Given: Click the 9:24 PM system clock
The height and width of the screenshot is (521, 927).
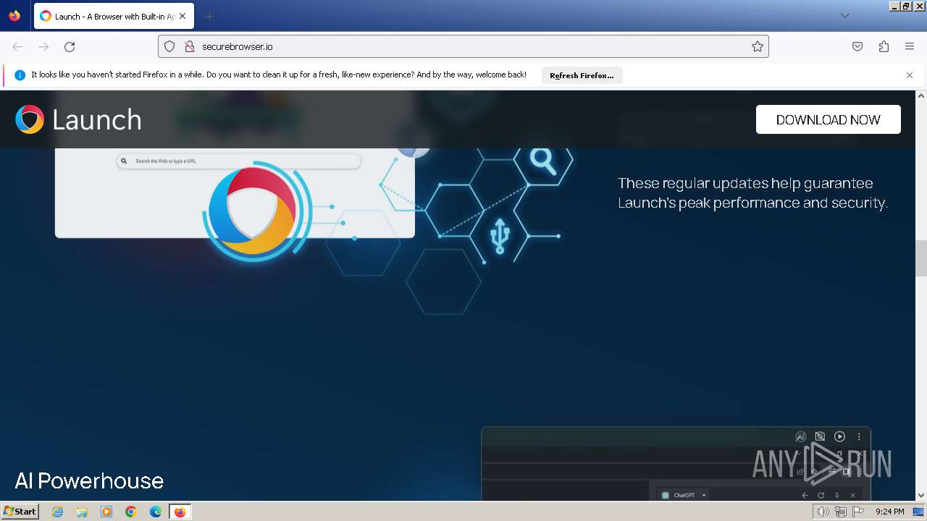Looking at the screenshot, I should (889, 512).
